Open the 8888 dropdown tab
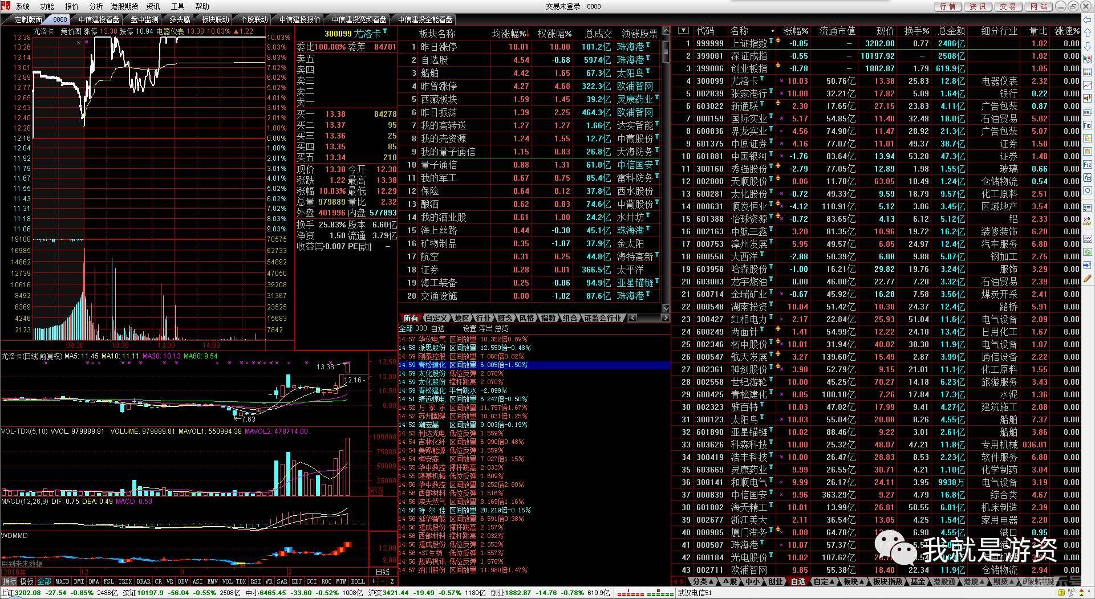 tap(60, 19)
